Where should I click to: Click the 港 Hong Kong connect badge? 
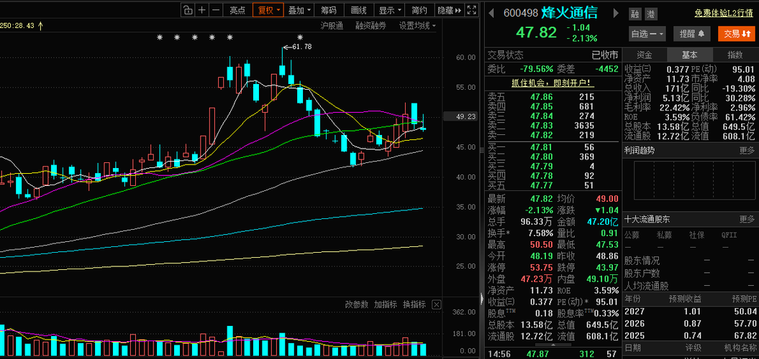click(651, 14)
